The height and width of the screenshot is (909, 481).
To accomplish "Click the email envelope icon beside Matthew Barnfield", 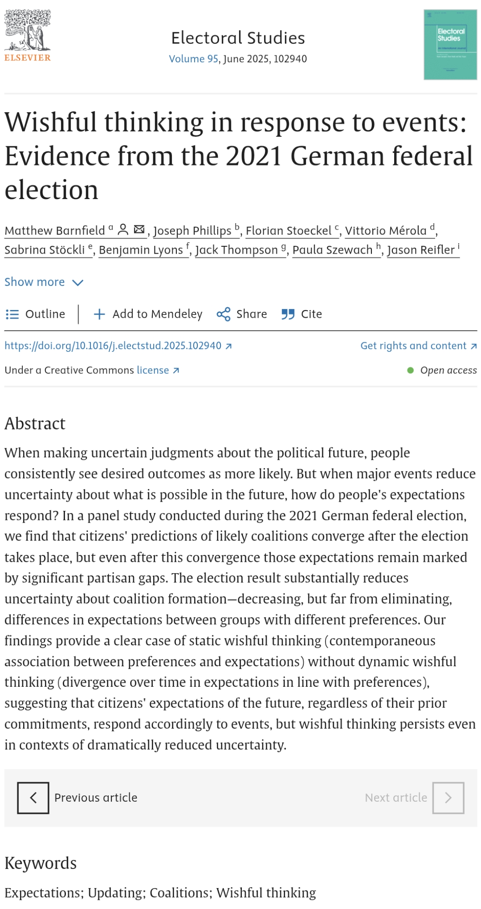I will [139, 230].
